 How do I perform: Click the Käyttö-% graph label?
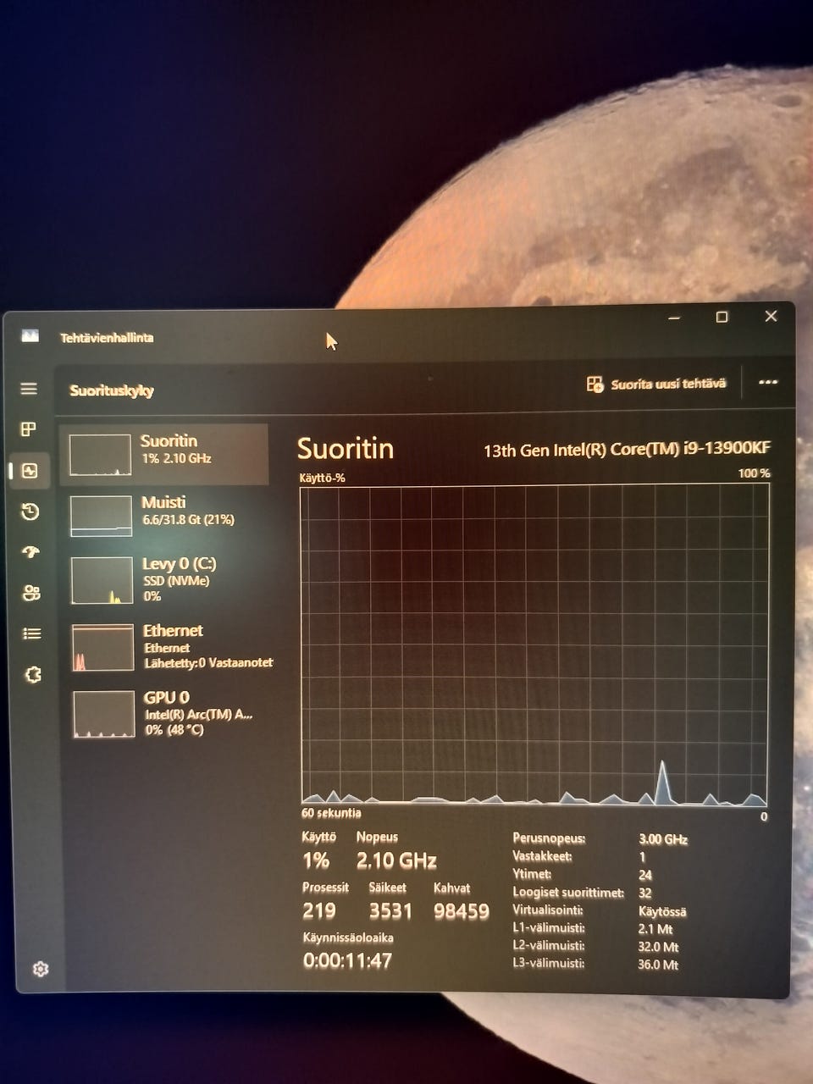click(323, 478)
